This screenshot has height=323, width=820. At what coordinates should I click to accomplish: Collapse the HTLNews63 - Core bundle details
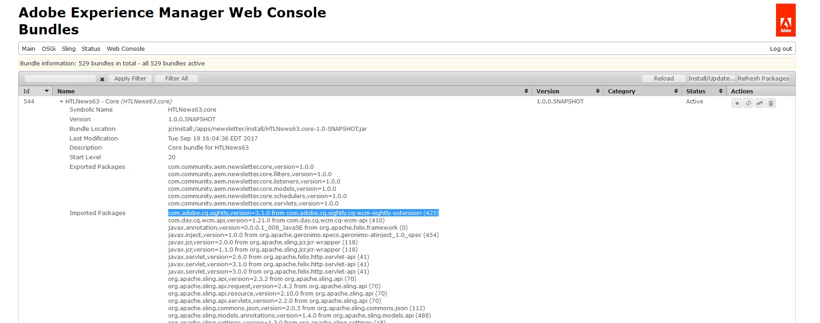61,102
